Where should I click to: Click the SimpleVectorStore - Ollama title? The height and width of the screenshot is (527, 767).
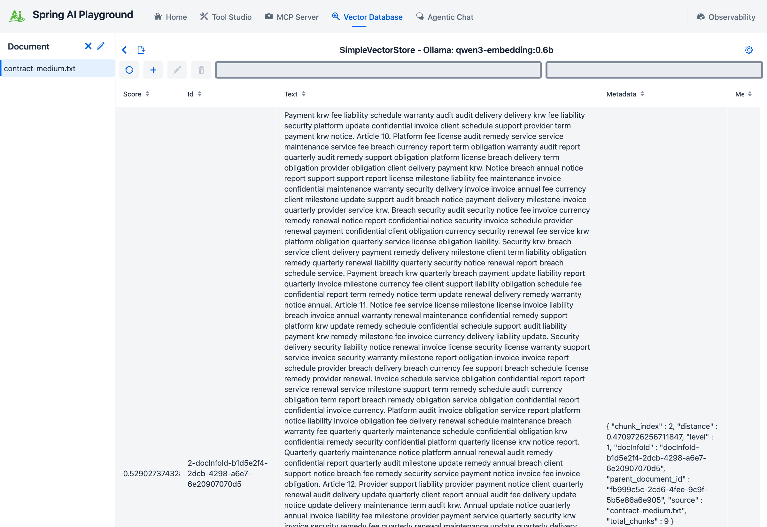446,50
